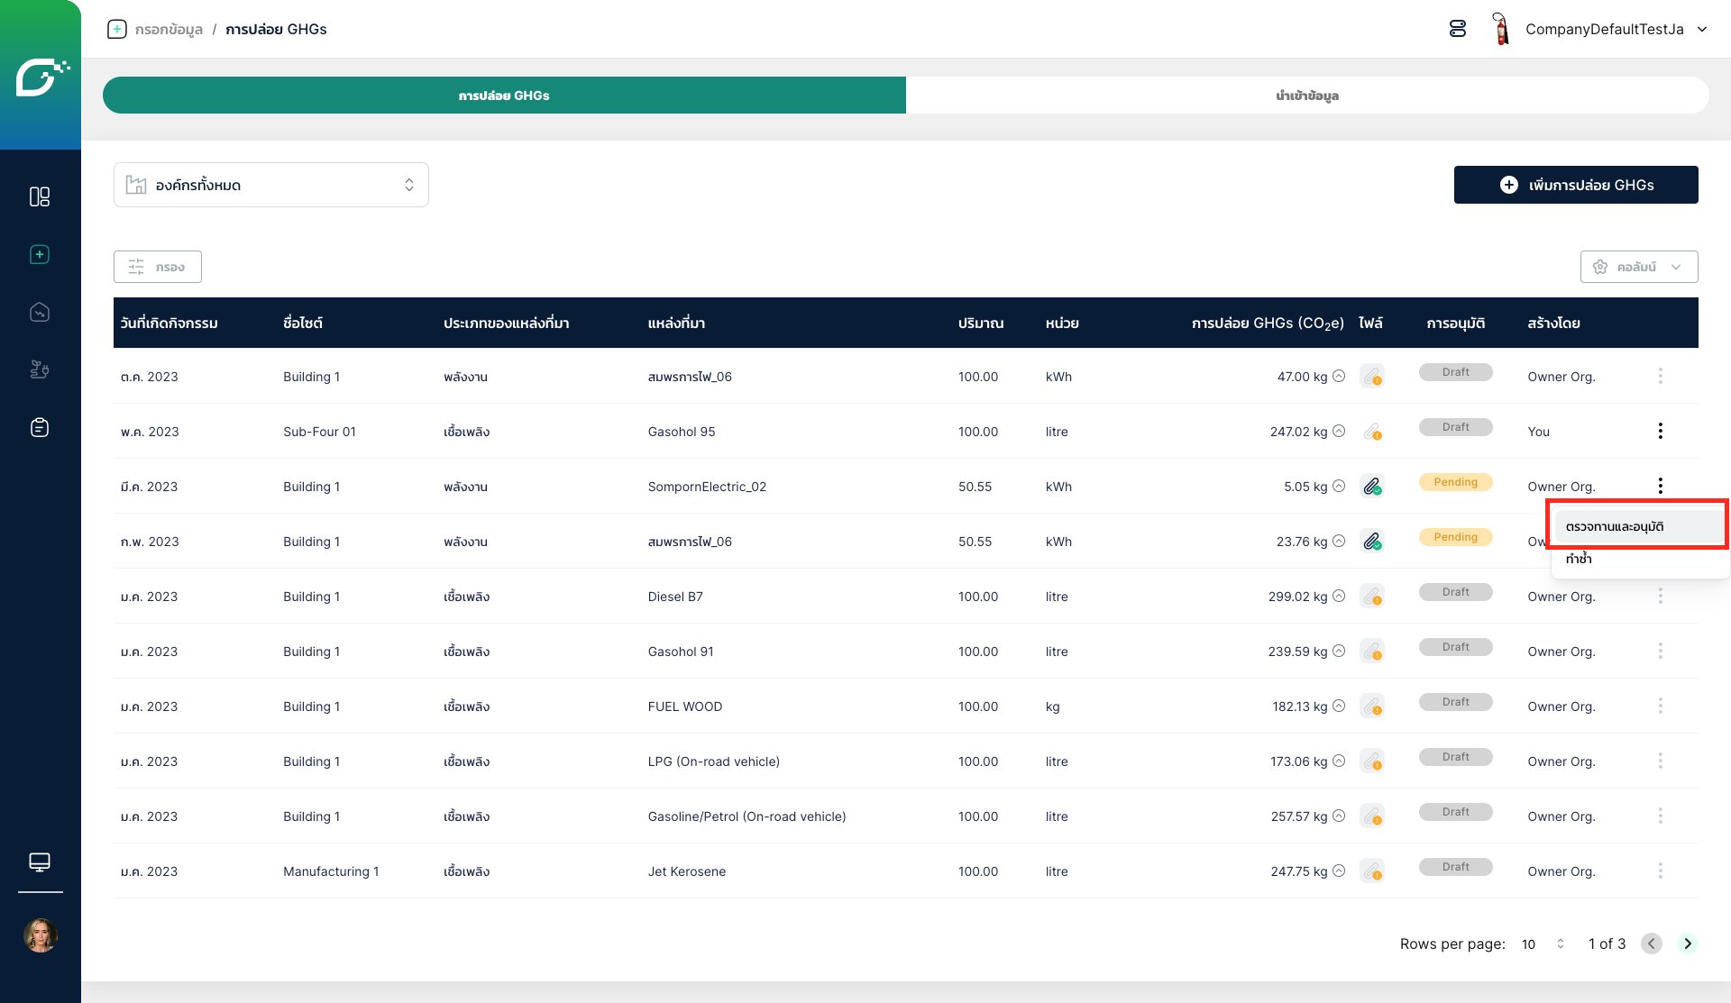Open attachment icon for SompornElectric_02 row

1372,487
